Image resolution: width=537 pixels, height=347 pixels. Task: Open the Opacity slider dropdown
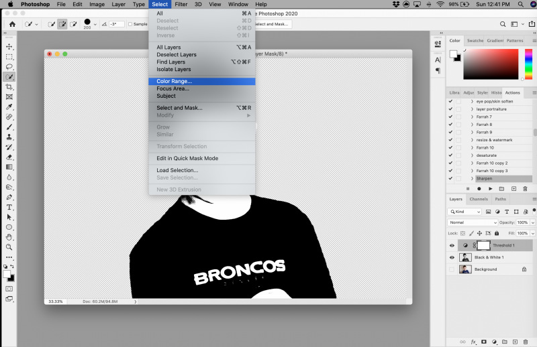coord(533,222)
